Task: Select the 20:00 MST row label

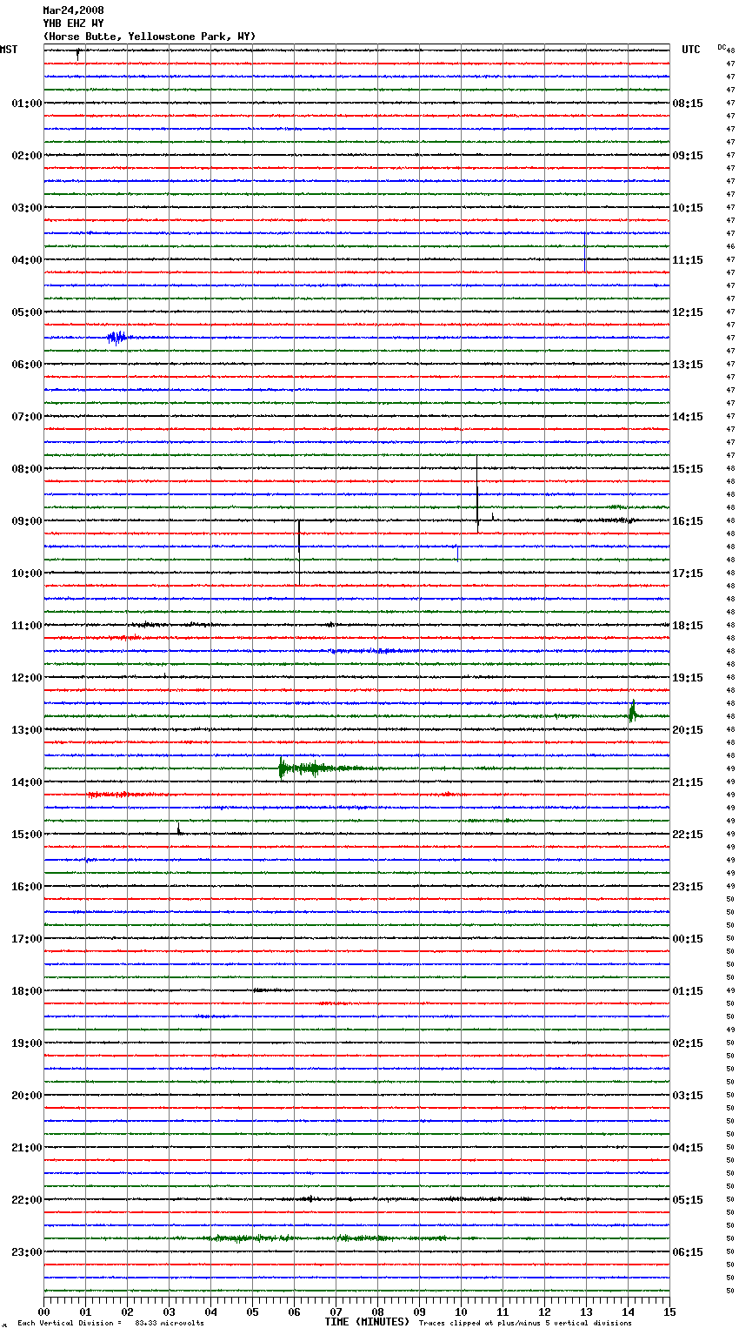Action: [27, 1096]
